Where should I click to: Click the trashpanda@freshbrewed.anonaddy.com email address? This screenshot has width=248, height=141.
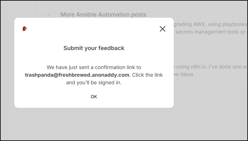point(77,75)
